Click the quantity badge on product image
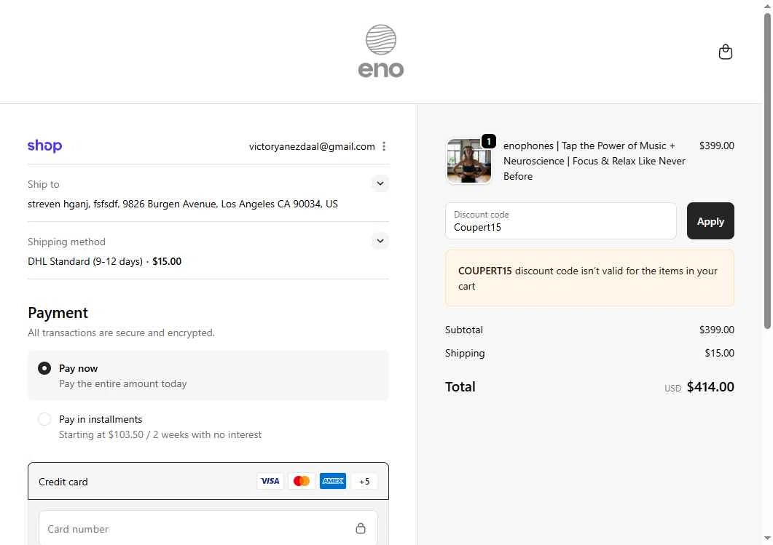The height and width of the screenshot is (545, 773). coord(489,141)
